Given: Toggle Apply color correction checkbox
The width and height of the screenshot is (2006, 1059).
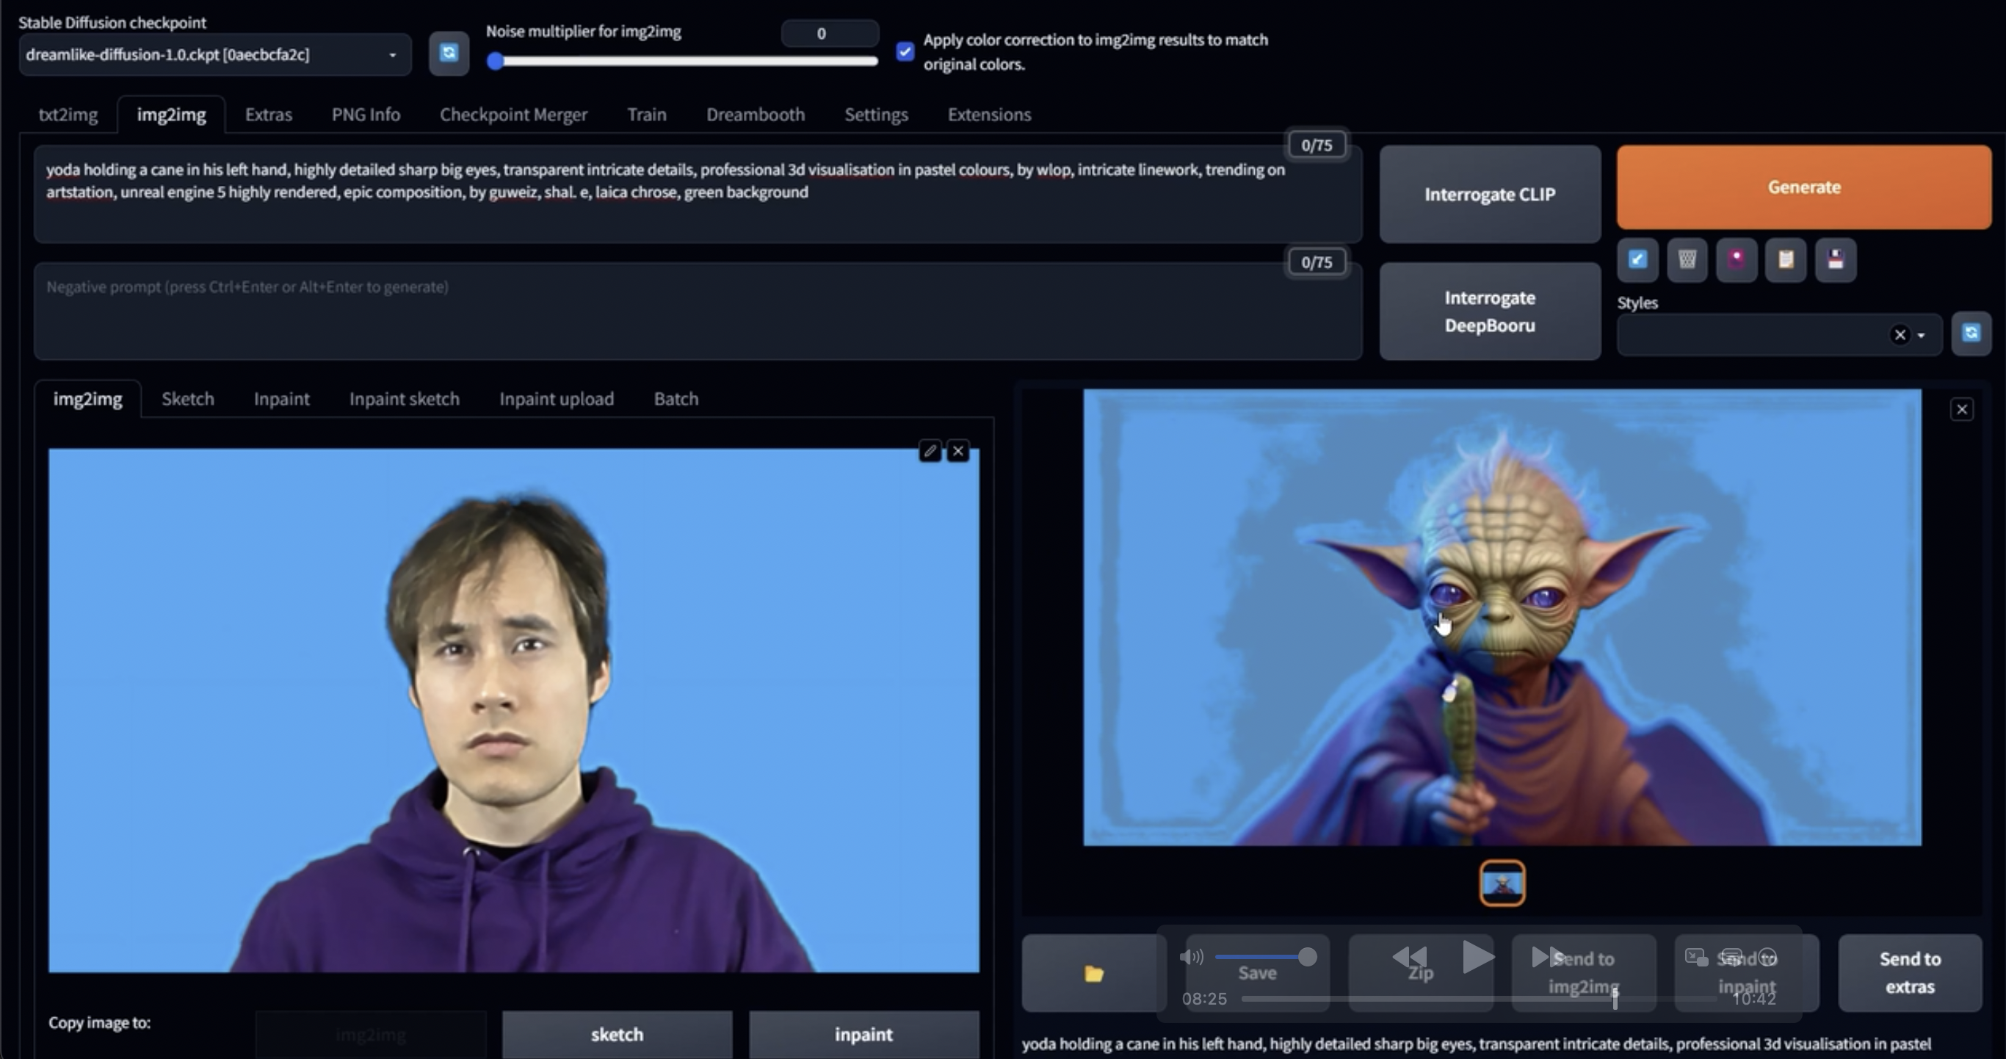Looking at the screenshot, I should tap(904, 51).
